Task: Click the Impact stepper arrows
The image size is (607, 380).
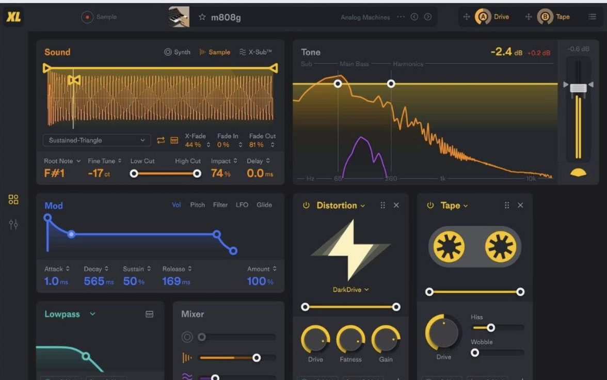Action: [x=235, y=161]
